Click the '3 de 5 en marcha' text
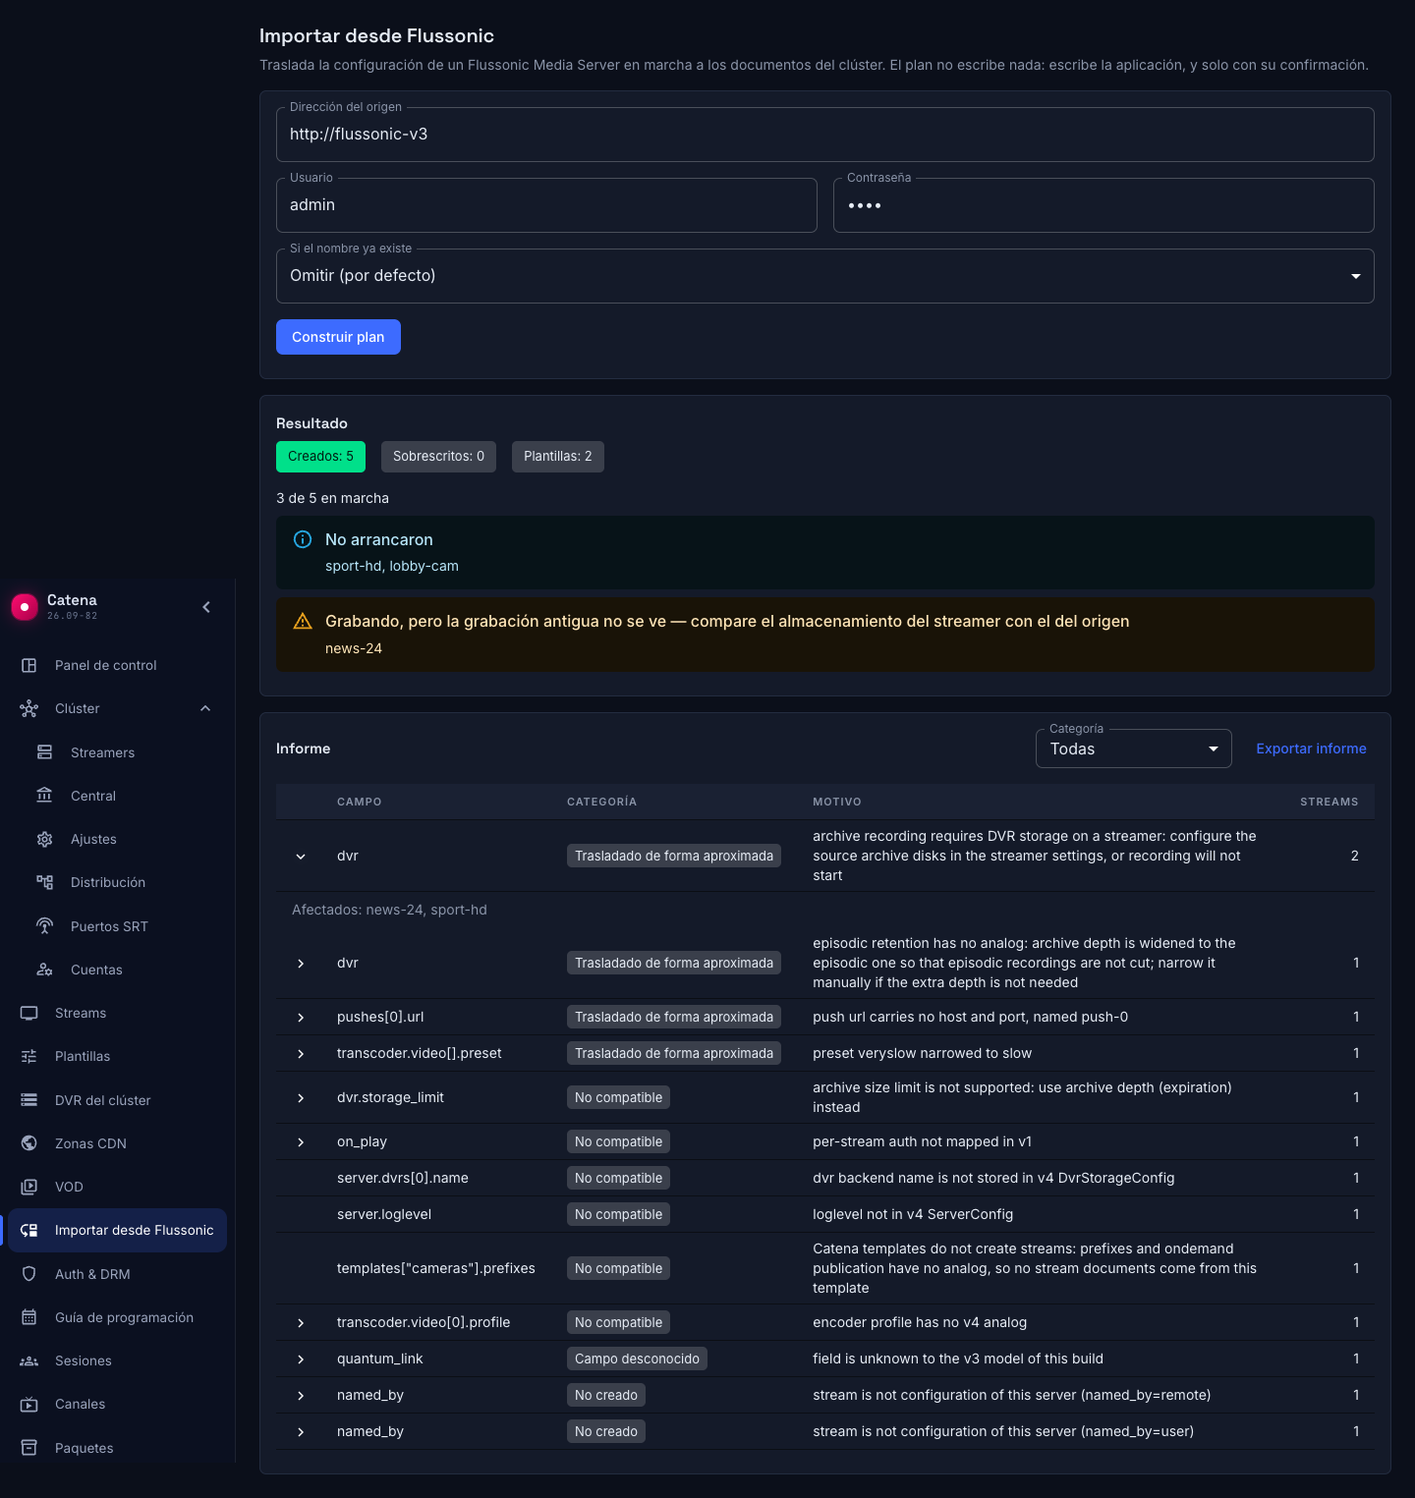1415x1498 pixels. (x=332, y=498)
